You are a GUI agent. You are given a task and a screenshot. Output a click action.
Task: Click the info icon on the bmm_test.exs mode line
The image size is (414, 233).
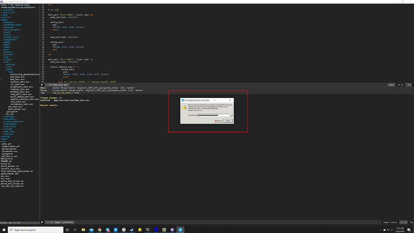click(x=42, y=85)
